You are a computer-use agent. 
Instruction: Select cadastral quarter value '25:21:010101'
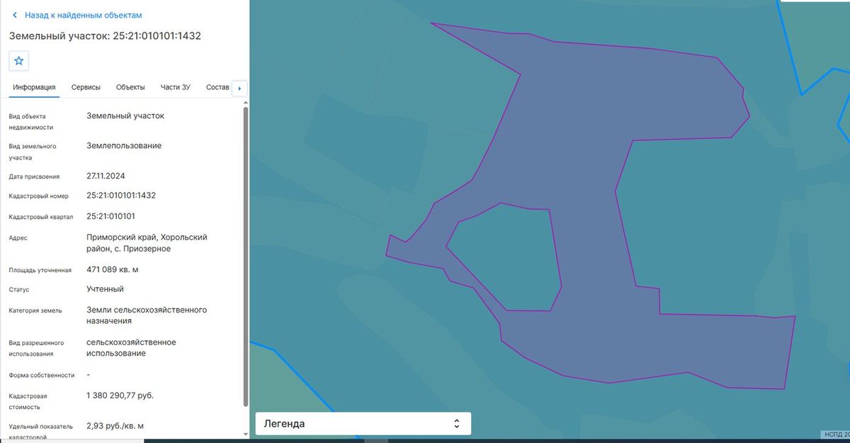(110, 216)
